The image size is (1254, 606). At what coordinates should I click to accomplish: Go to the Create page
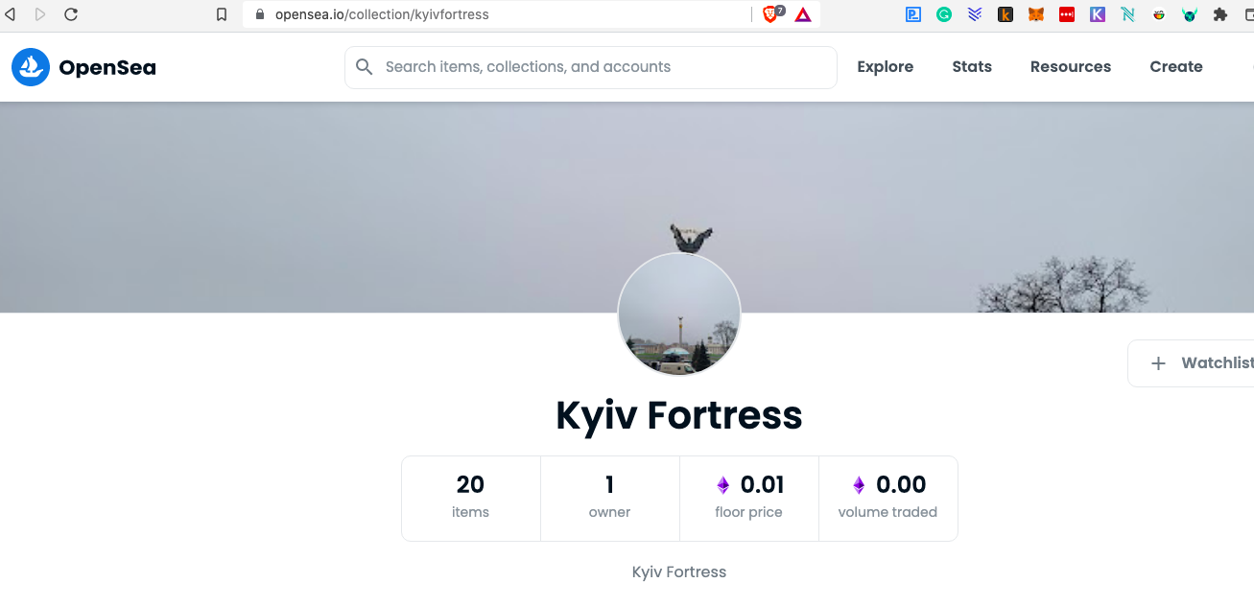pyautogui.click(x=1176, y=67)
